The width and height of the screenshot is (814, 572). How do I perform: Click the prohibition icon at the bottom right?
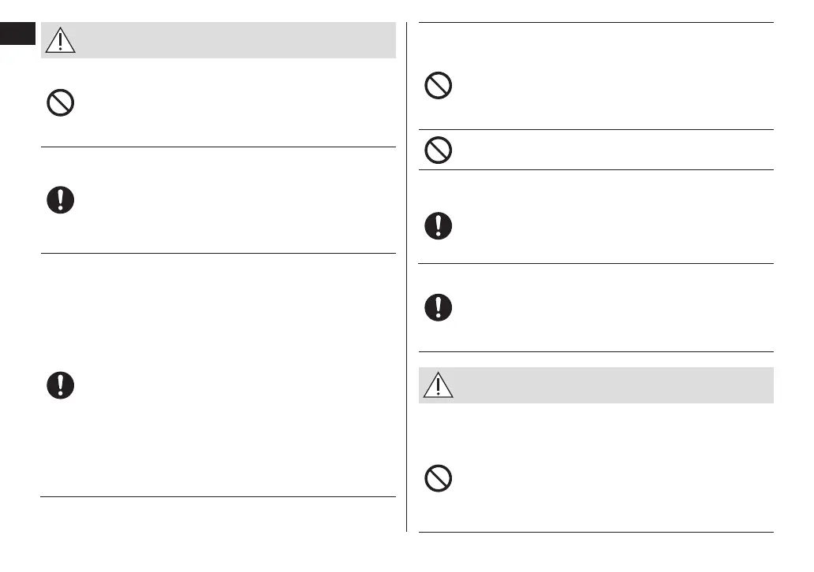point(439,478)
